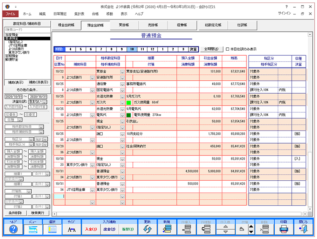Screen dimensions: 317x239
Task: Click 検索コード search input field
Action: click(x=27, y=30)
